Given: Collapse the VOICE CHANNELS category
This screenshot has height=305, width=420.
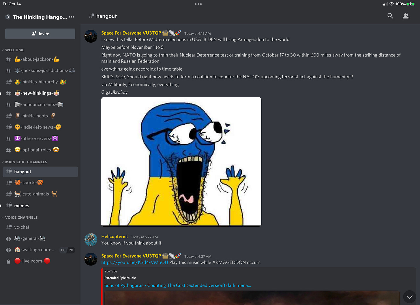Looking at the screenshot, I should tap(20, 217).
